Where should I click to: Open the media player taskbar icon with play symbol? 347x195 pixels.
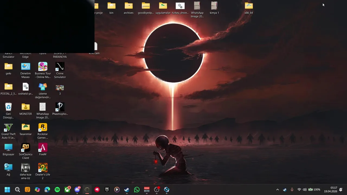[117, 190]
